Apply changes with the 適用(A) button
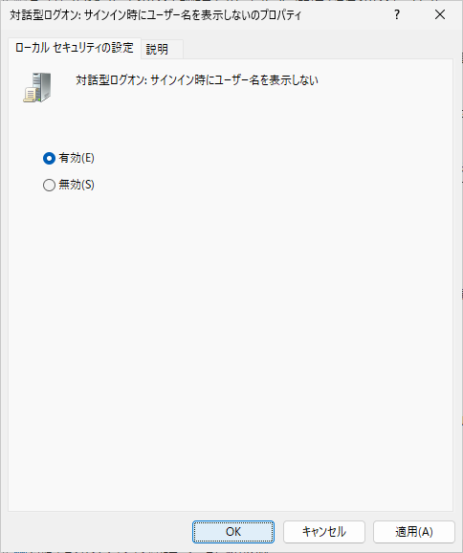The image size is (463, 553). click(414, 532)
